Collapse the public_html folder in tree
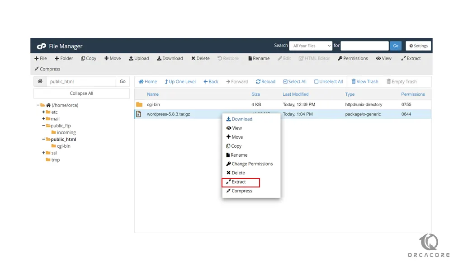Screen dimensions: 463x271 43,139
